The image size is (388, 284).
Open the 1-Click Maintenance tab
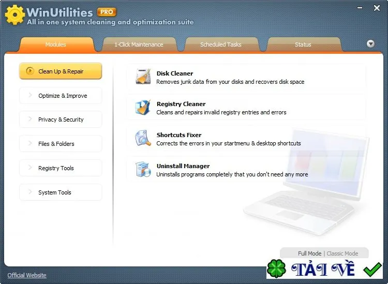[139, 44]
